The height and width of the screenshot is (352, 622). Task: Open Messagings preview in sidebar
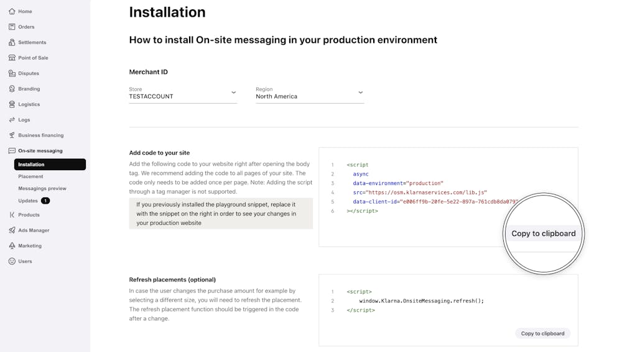pos(42,188)
